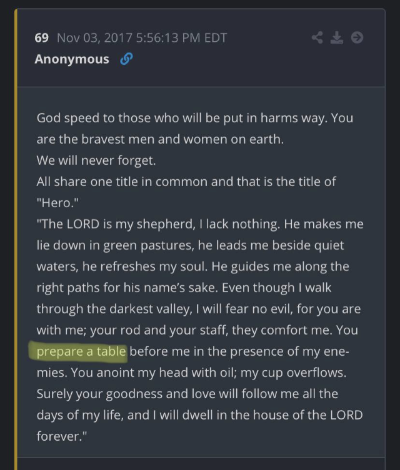
Task: Copy the permalink using the chain icon
Action: click(126, 59)
